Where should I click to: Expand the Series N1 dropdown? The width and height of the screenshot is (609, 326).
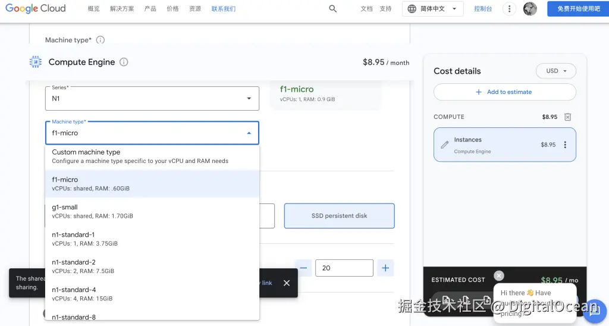(152, 98)
